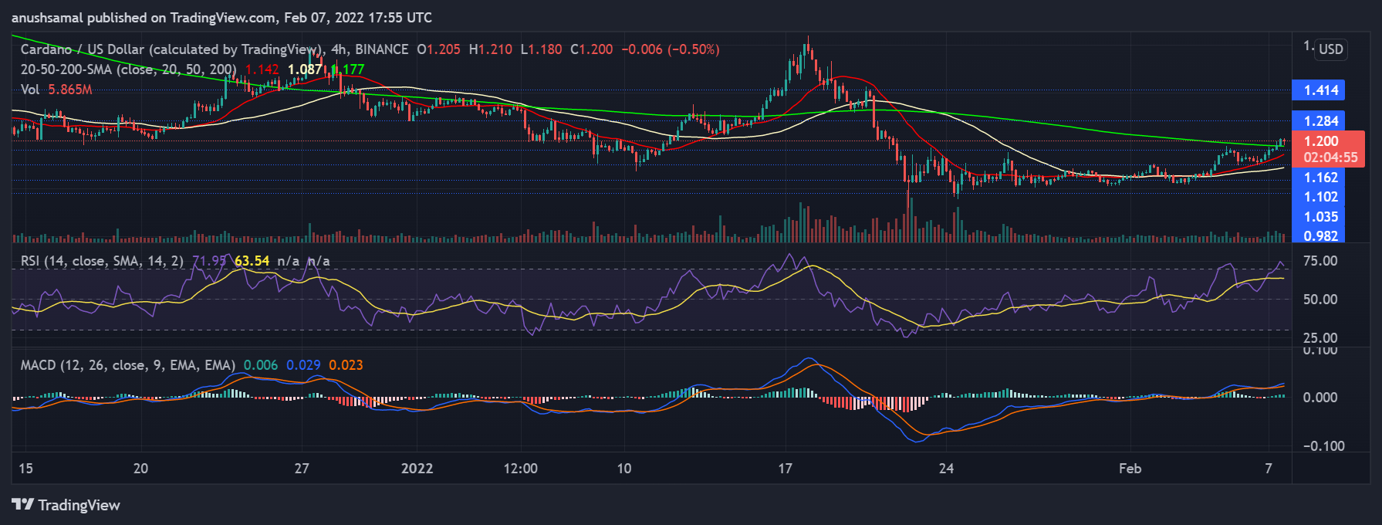This screenshot has width=1382, height=525.
Task: Click the 12:00 marker on time axis
Action: [x=520, y=469]
